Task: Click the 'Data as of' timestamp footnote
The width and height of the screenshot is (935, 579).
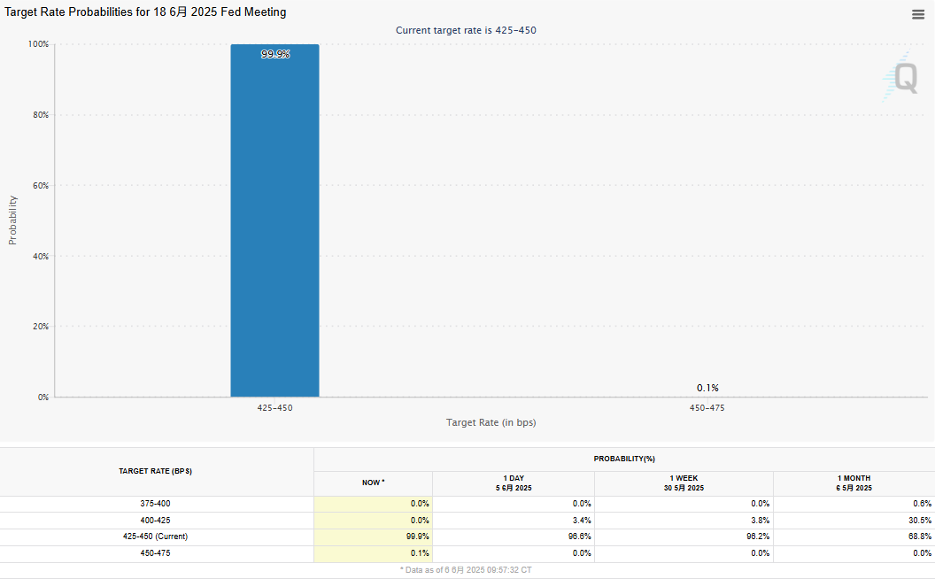Action: pyautogui.click(x=466, y=569)
